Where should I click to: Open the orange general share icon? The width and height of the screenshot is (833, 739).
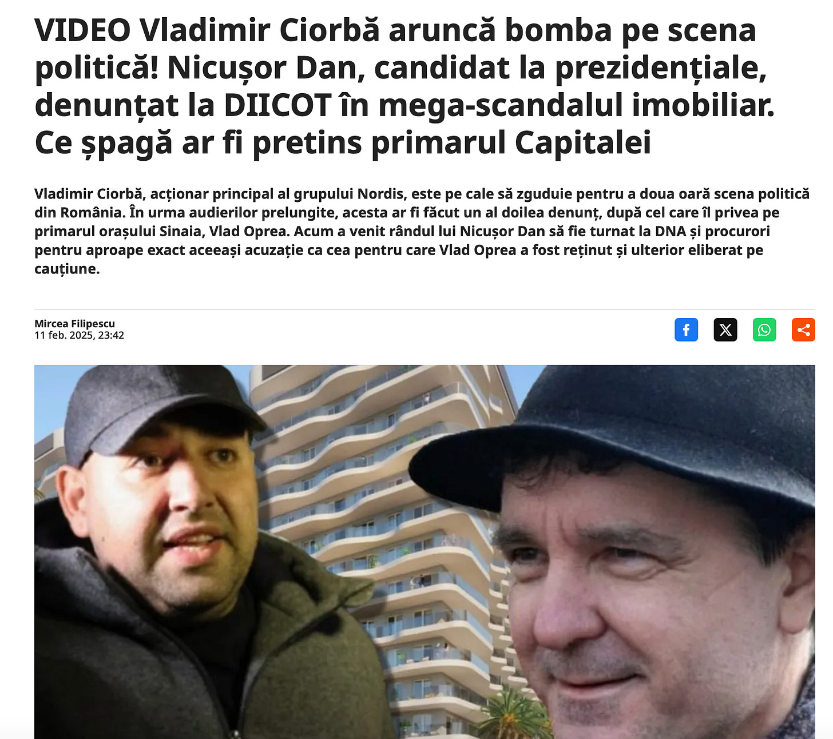[803, 330]
